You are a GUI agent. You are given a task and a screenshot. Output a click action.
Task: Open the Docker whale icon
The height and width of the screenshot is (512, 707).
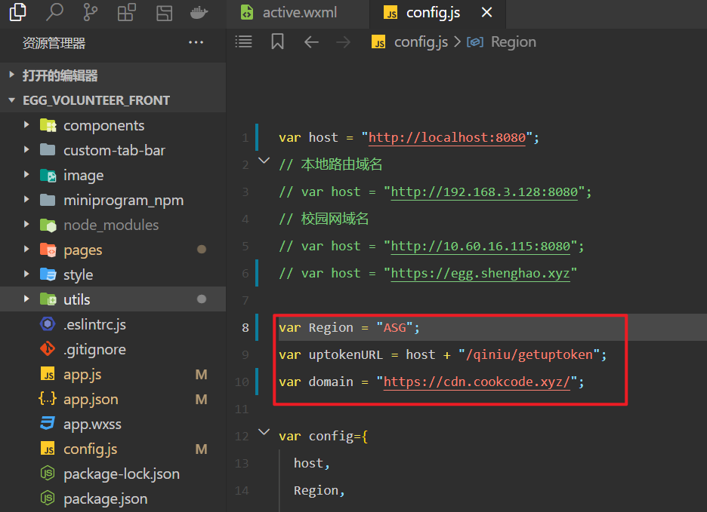click(x=199, y=12)
